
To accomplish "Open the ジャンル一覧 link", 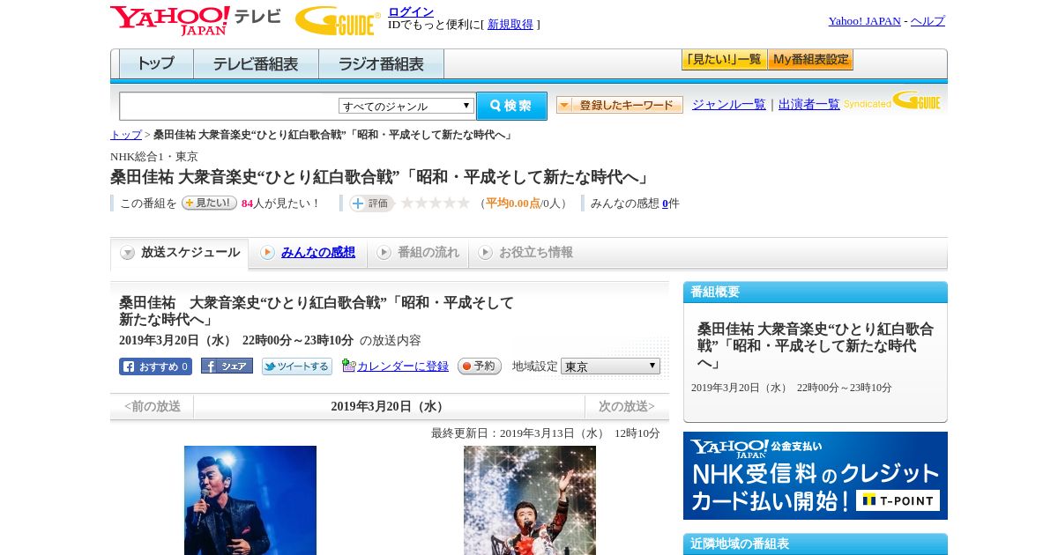I will (729, 104).
